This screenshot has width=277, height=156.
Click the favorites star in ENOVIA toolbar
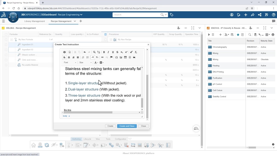[238, 35]
